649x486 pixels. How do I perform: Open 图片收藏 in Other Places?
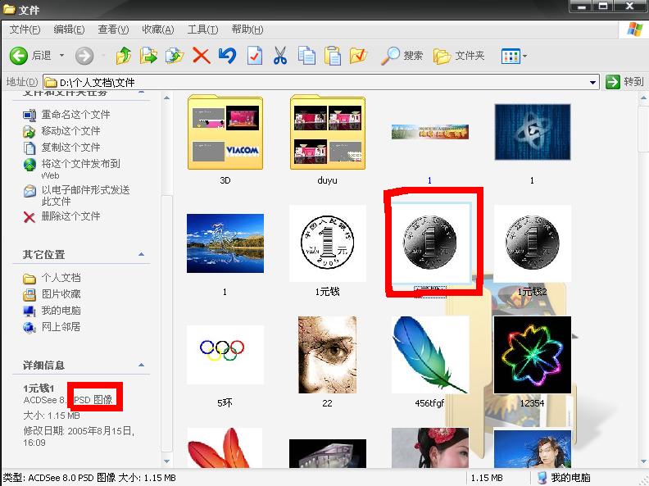coord(52,294)
